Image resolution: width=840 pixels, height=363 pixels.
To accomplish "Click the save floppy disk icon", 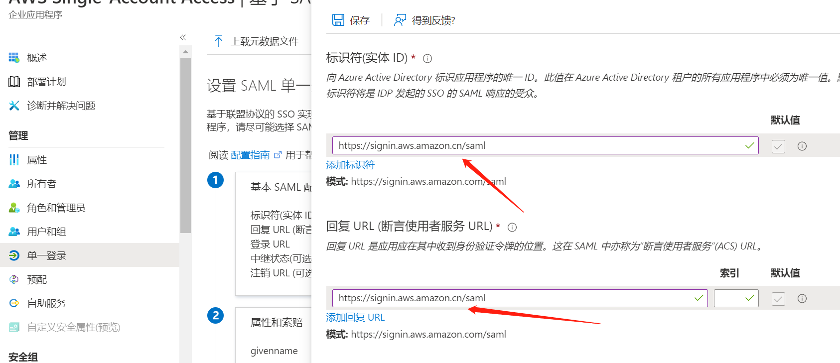I will (338, 20).
